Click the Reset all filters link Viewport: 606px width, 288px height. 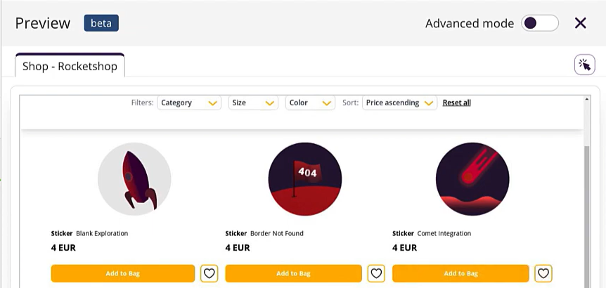point(456,103)
